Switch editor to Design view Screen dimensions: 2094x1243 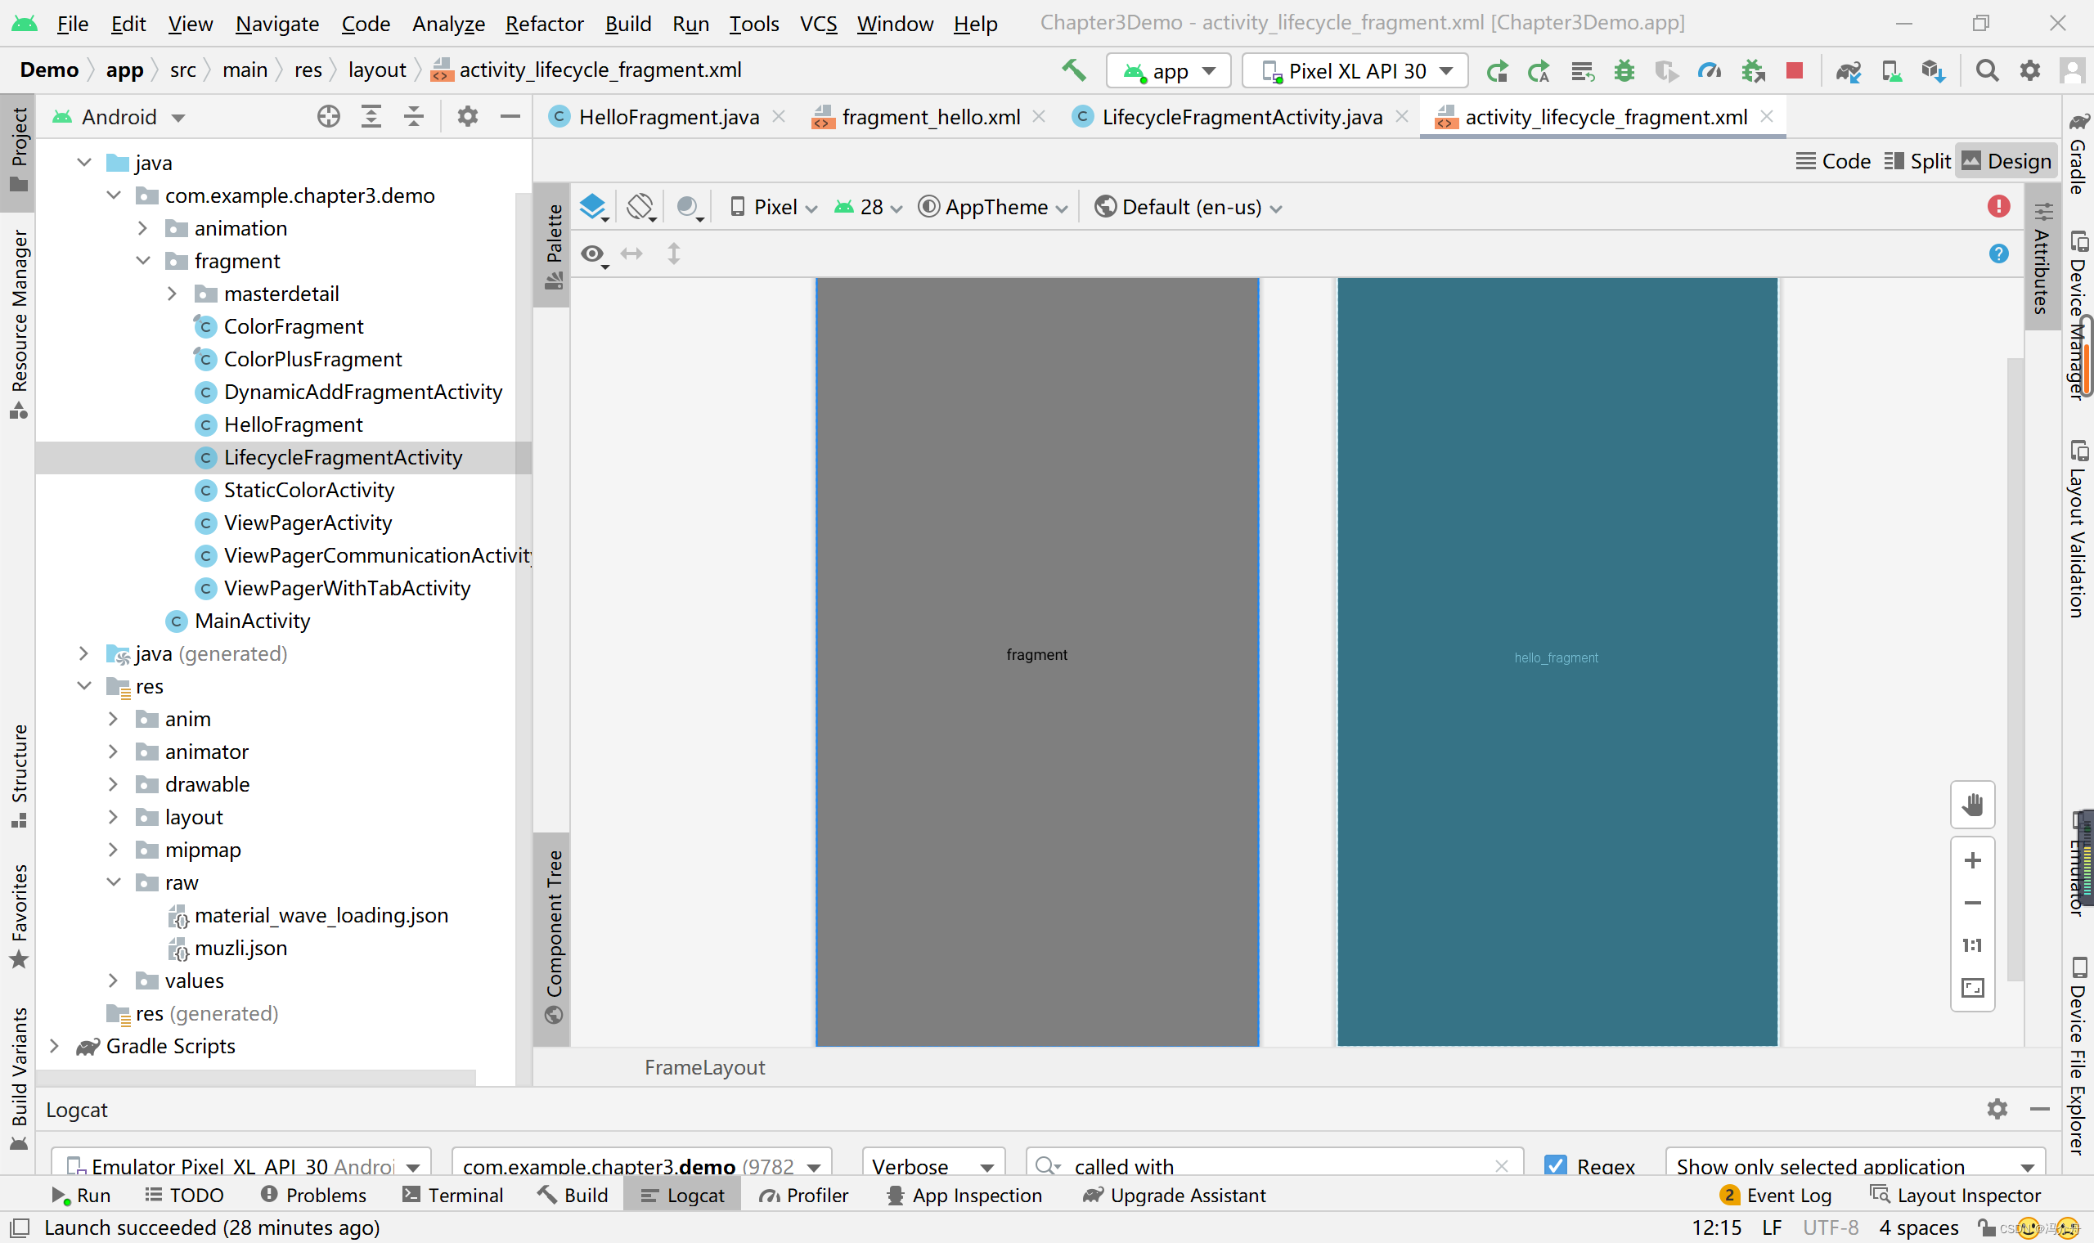point(2006,161)
